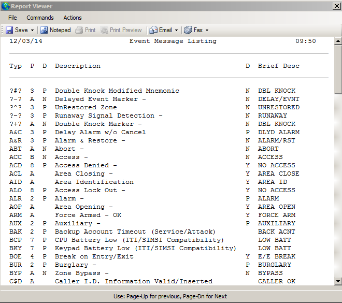
Task: Click brief desc 'CALLER OK'
Action: pos(277,281)
